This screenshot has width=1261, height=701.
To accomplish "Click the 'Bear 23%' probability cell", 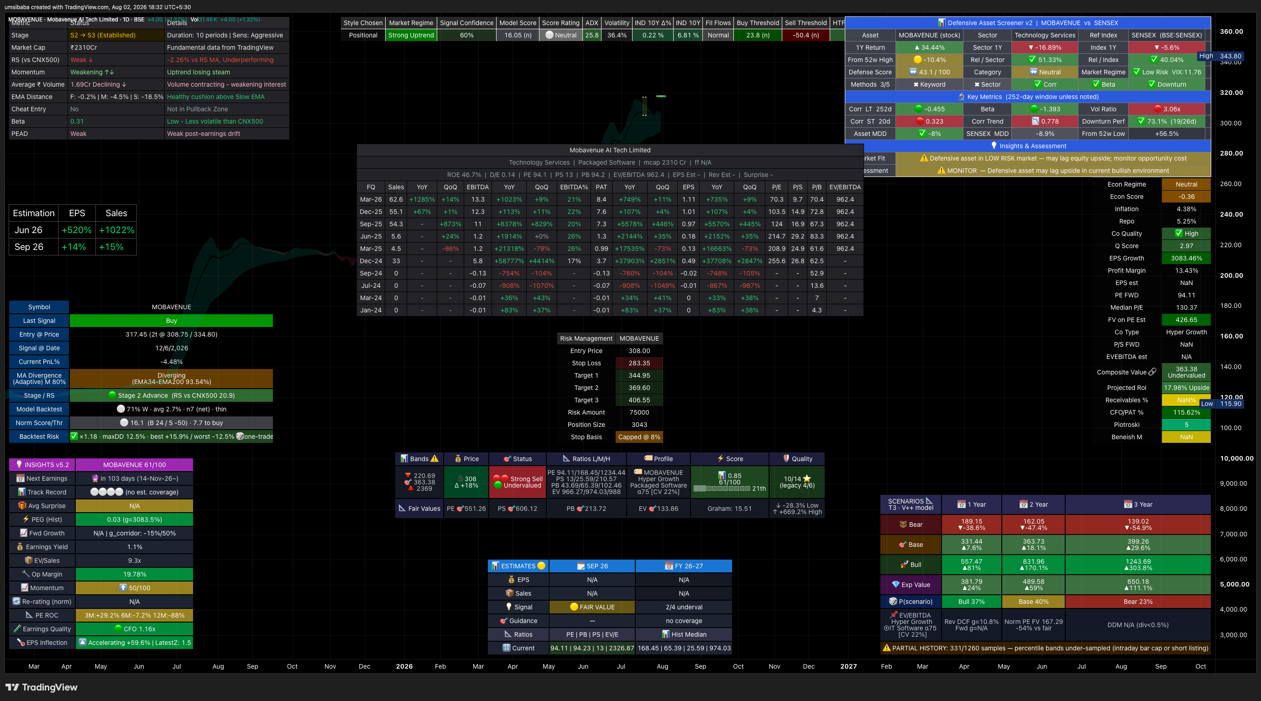I will (x=1138, y=601).
